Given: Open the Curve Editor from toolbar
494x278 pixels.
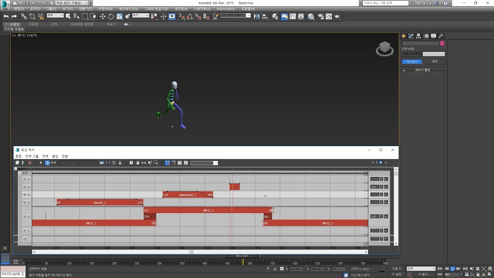Looking at the screenshot, I should [x=293, y=17].
